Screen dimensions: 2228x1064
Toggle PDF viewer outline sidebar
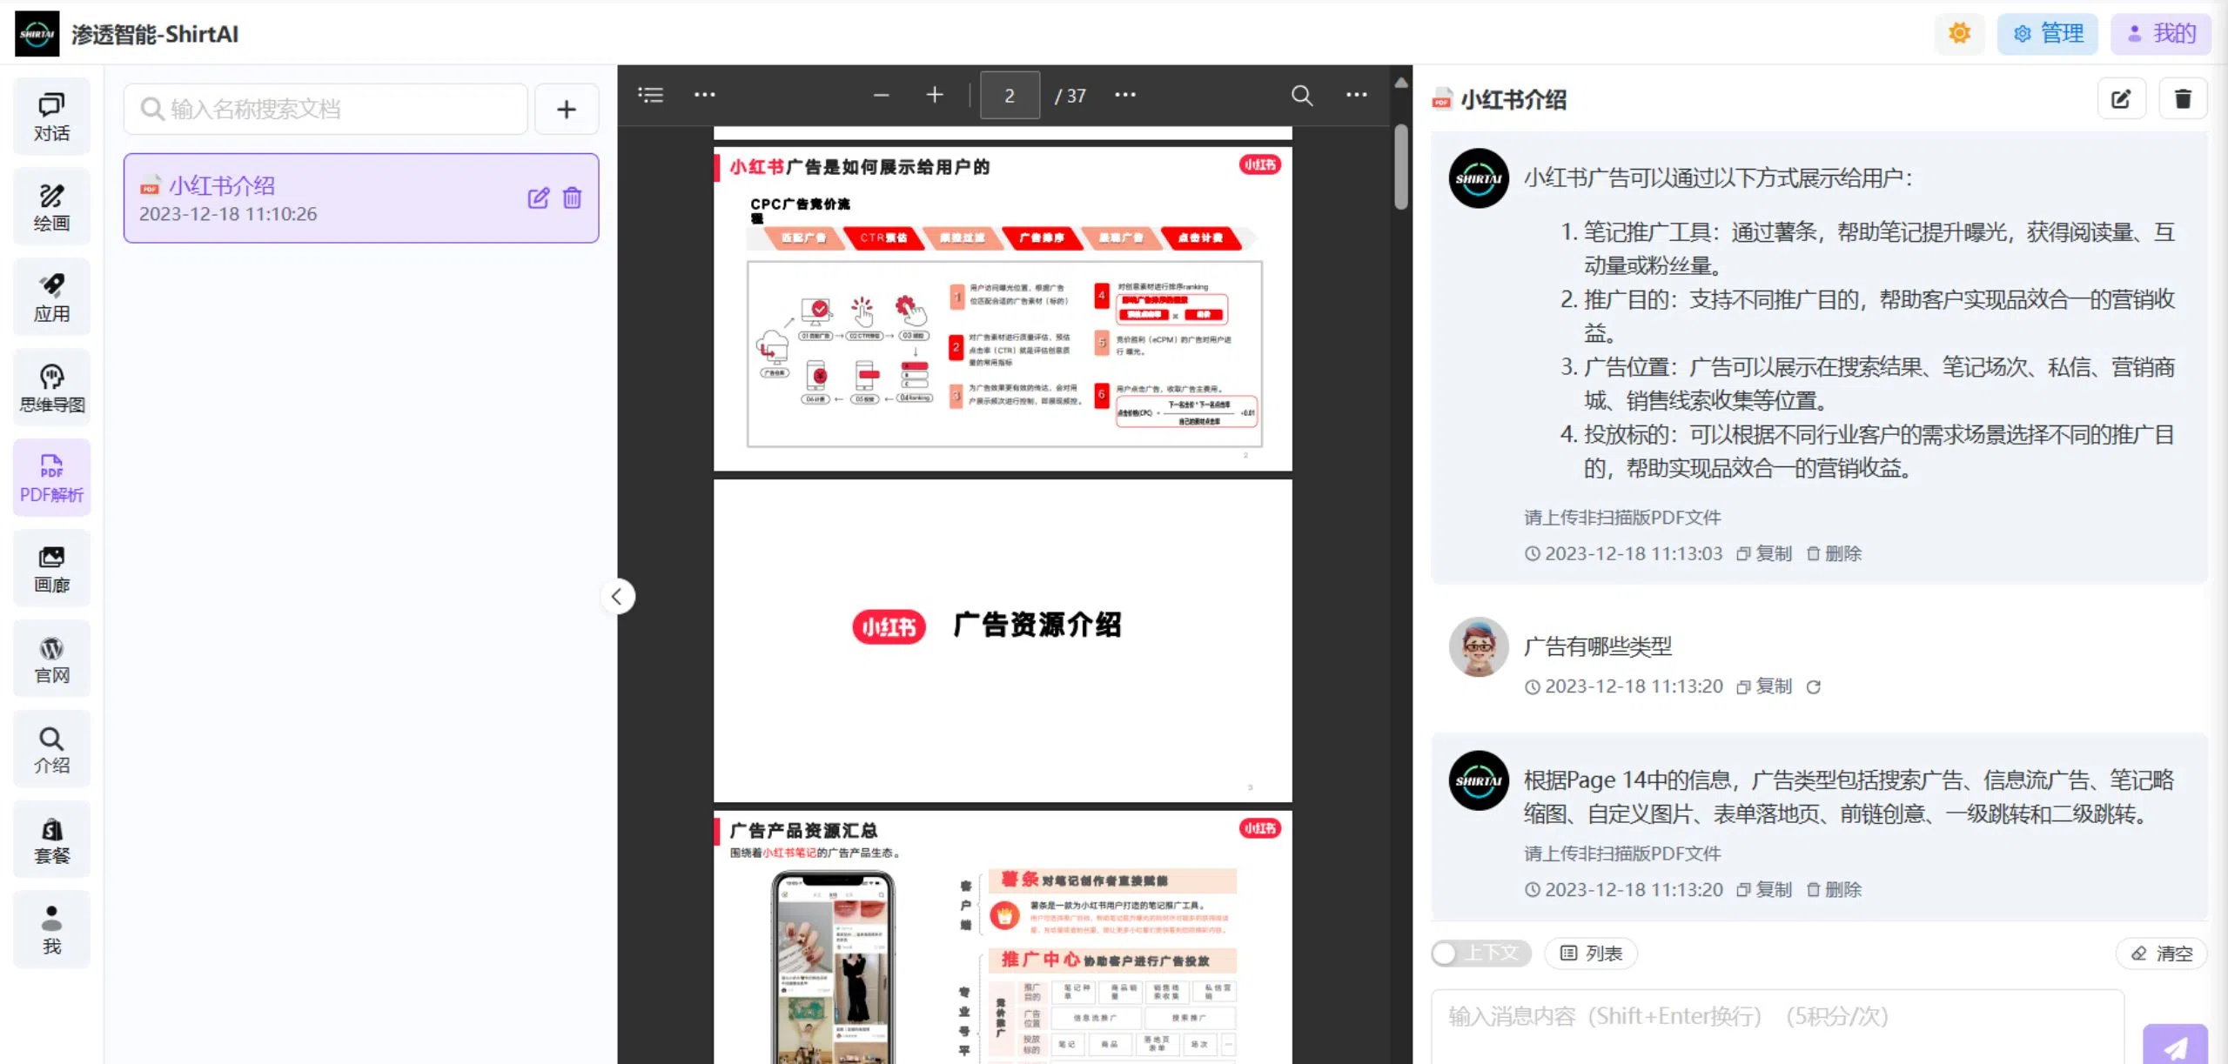point(650,95)
